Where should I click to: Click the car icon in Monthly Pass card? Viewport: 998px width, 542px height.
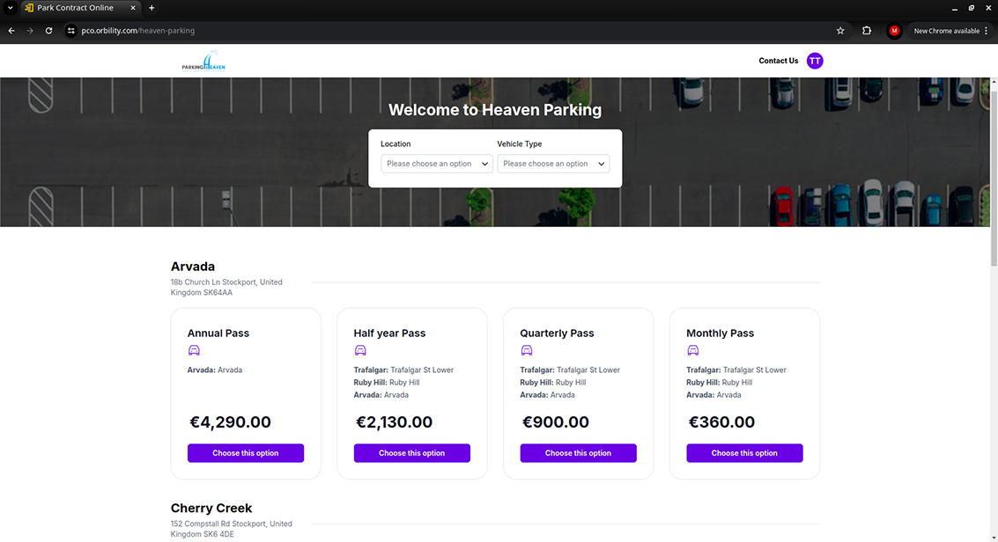point(693,350)
